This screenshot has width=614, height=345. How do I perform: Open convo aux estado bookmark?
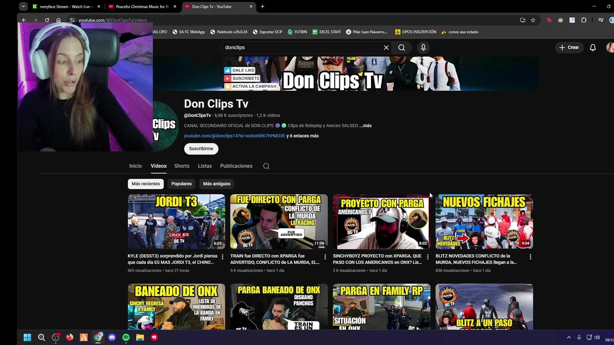coord(460,32)
